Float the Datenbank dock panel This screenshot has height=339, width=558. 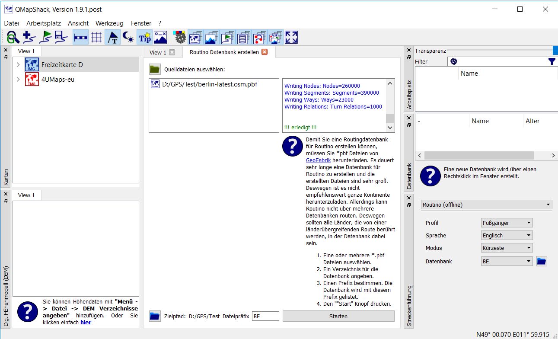409,125
